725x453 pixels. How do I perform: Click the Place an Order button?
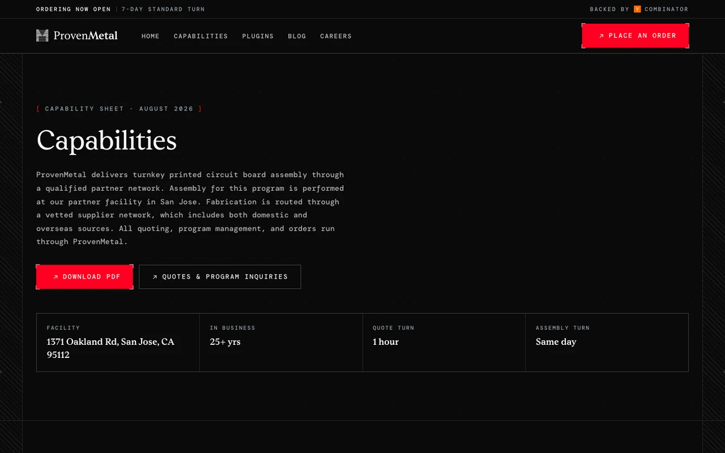(636, 36)
